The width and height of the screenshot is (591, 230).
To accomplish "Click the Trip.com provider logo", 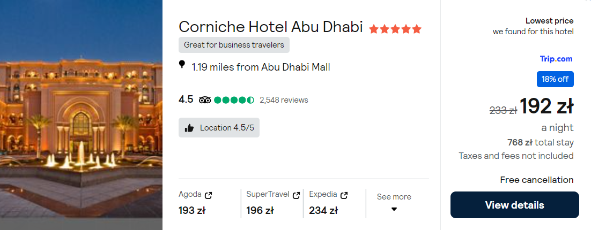I will click(556, 59).
